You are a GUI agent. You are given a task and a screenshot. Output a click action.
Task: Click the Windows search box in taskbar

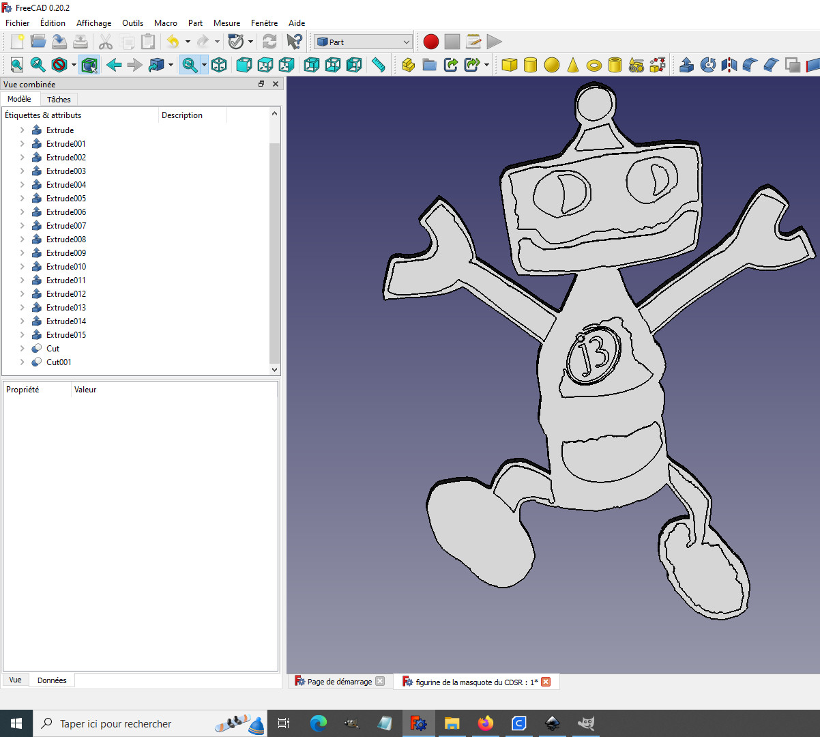150,723
